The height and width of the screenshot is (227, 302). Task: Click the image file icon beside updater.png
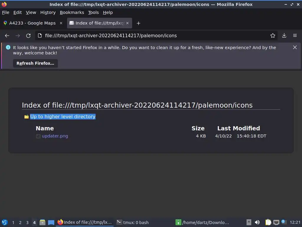(x=38, y=136)
